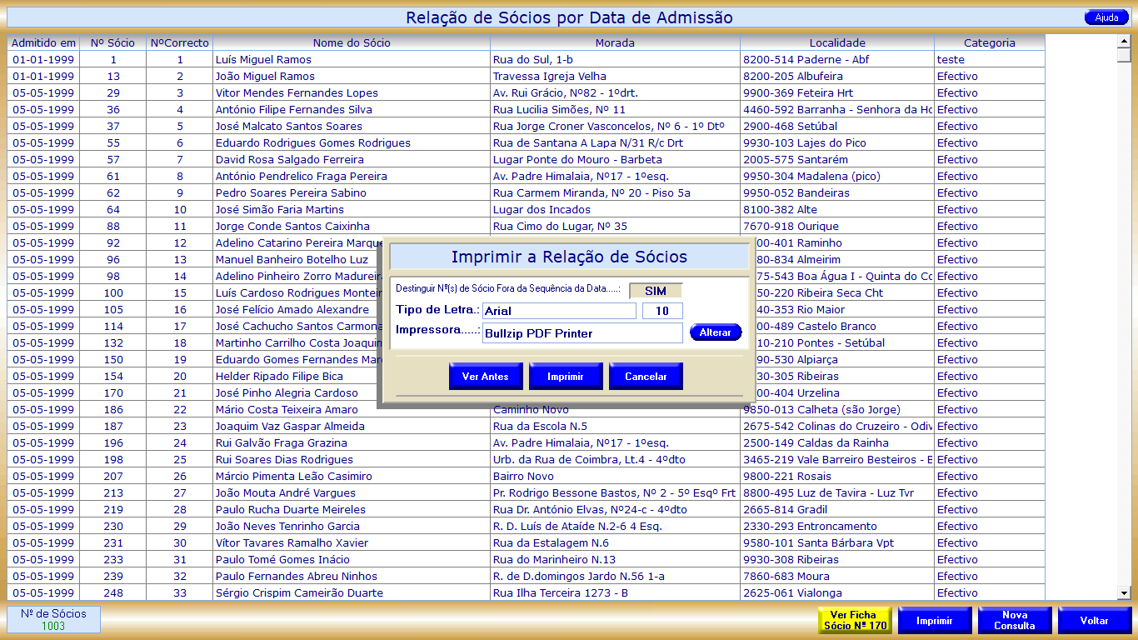This screenshot has width=1138, height=640.
Task: Click the Localidade column header
Action: point(836,42)
